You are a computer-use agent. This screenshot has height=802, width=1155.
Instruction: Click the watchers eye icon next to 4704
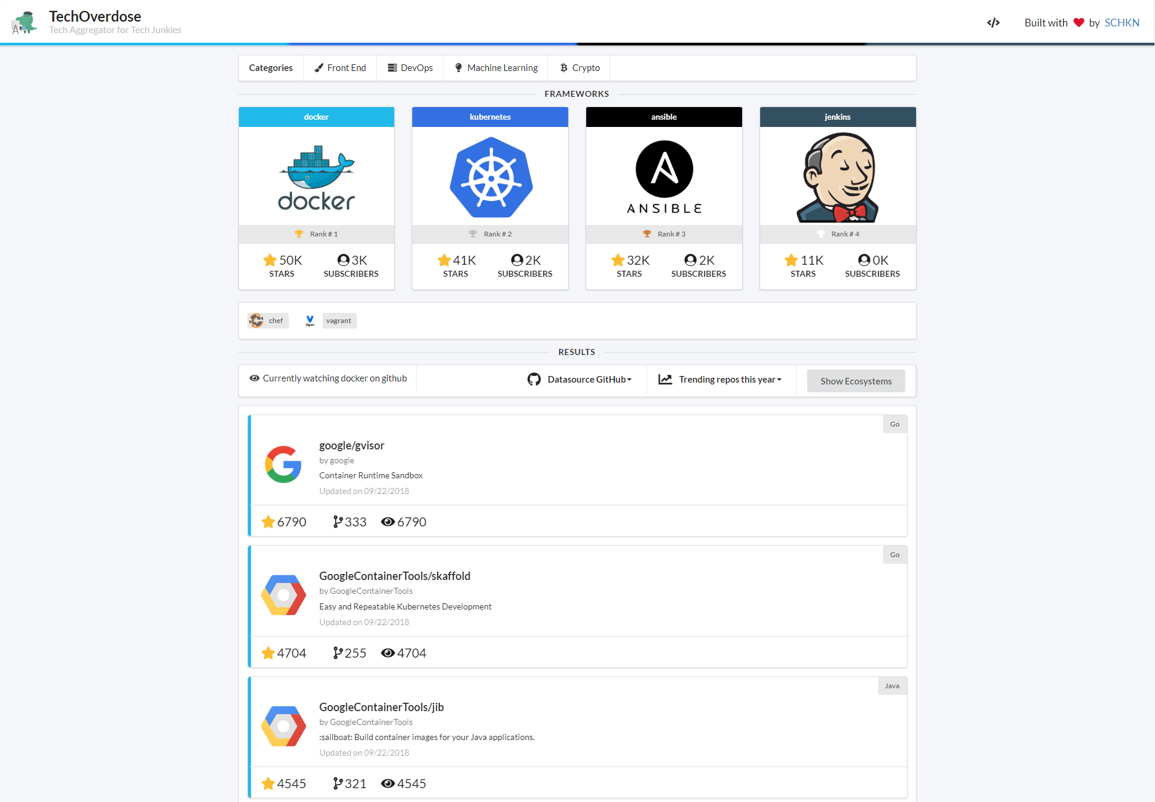click(388, 653)
